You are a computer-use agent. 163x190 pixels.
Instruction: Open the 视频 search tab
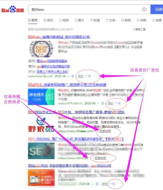click(64, 20)
